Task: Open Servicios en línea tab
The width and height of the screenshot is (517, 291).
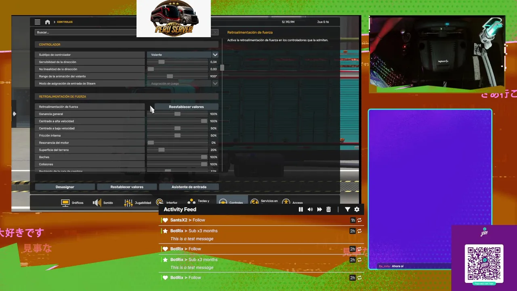Action: pyautogui.click(x=264, y=202)
